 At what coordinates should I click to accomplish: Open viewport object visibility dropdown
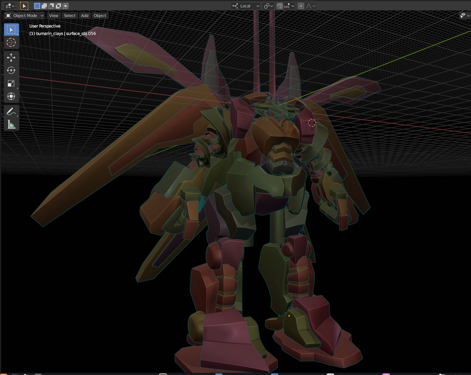(464, 15)
